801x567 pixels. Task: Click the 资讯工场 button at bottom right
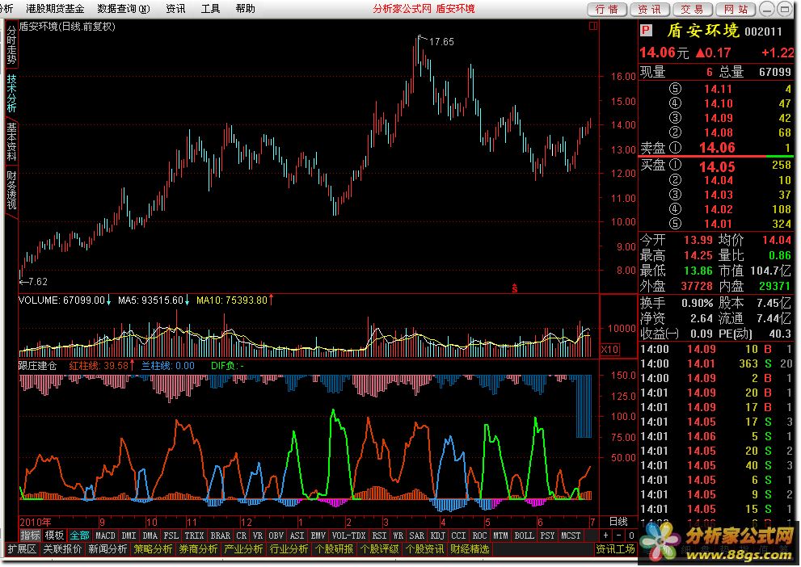point(616,549)
